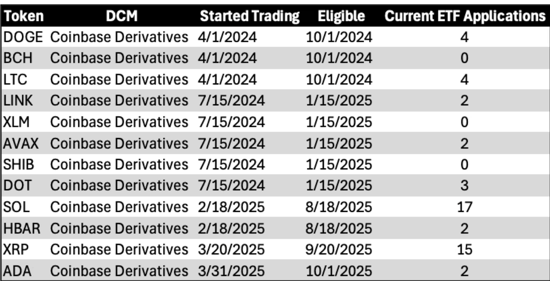Click the DOGE token cell
Viewport: 550px width, 281px height.
point(23,37)
